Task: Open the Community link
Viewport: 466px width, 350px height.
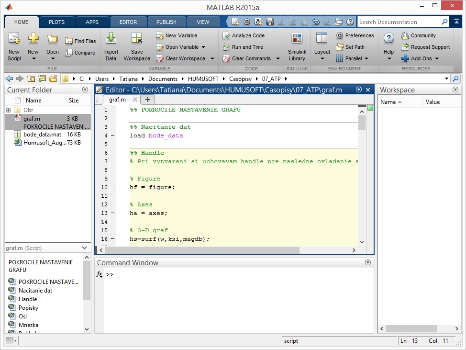Action: (419, 35)
